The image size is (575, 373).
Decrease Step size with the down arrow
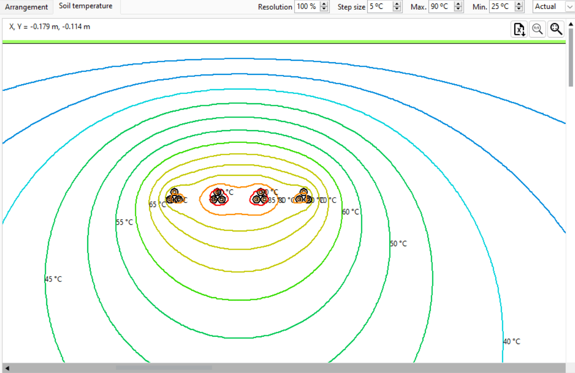coord(397,9)
